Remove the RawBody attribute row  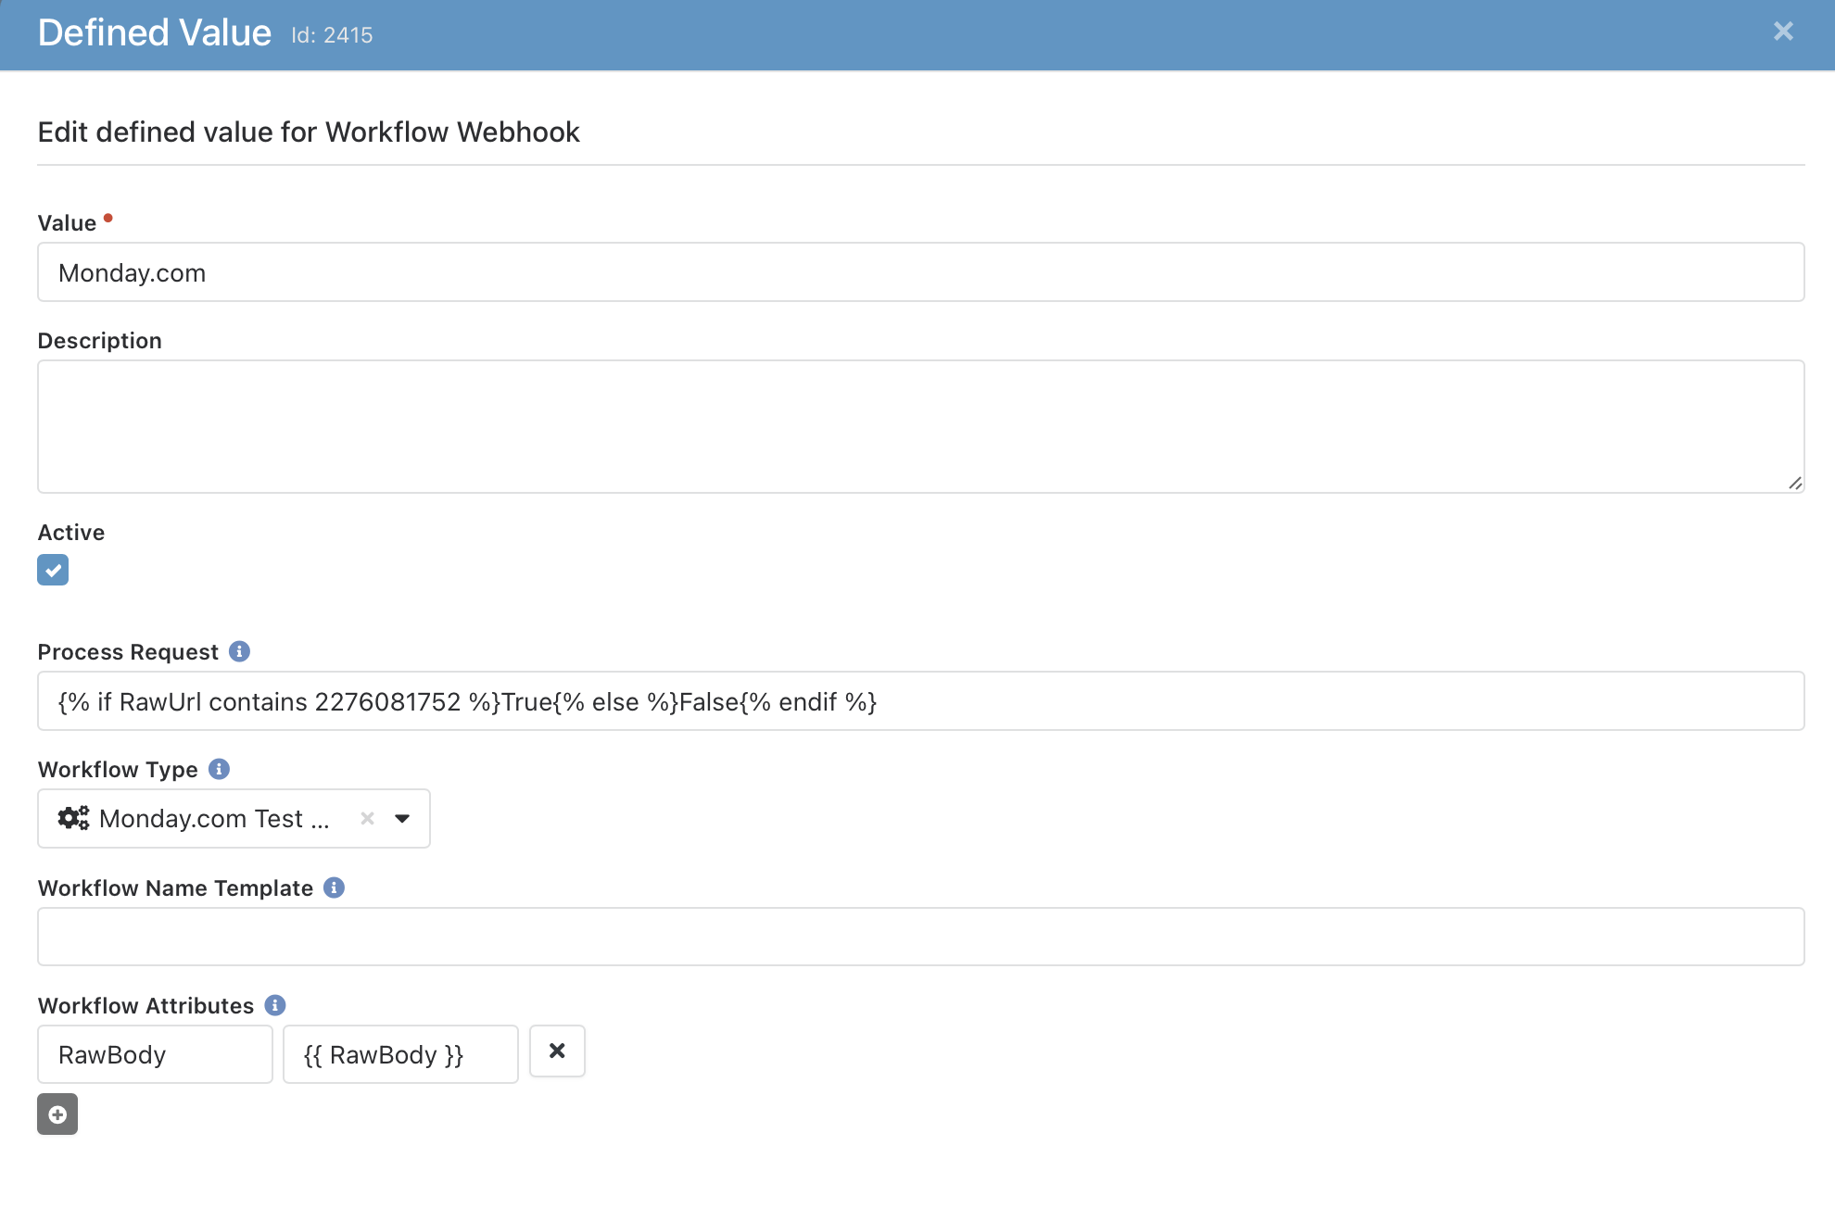pyautogui.click(x=557, y=1051)
